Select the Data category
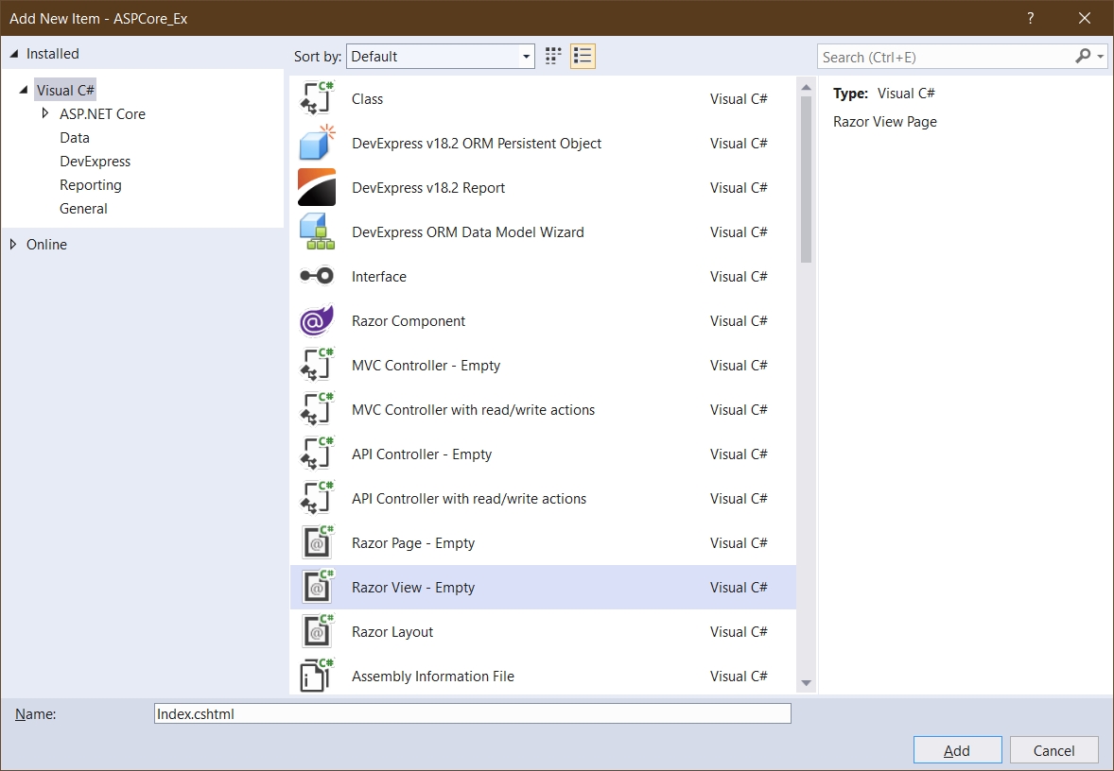The width and height of the screenshot is (1114, 771). click(75, 138)
